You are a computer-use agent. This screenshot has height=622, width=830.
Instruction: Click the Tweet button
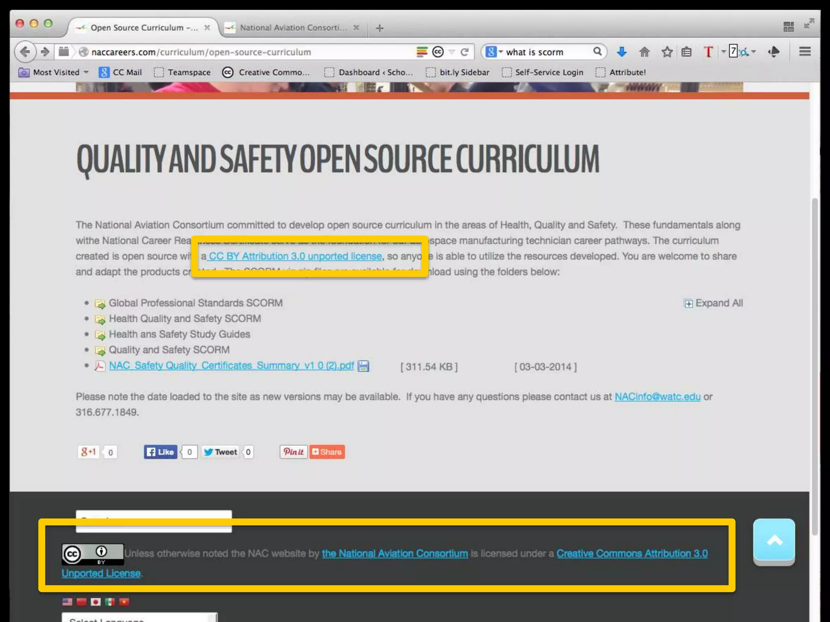click(x=220, y=452)
